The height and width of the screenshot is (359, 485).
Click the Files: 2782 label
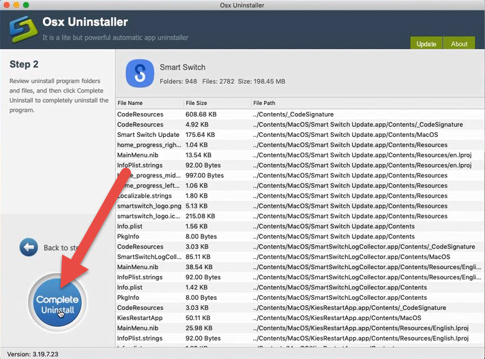tap(218, 82)
